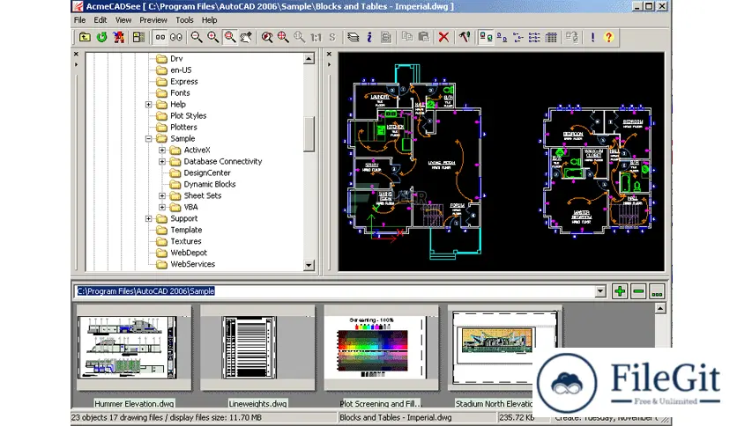Select the Template folder
Screen dimensions: 737x426
186,230
